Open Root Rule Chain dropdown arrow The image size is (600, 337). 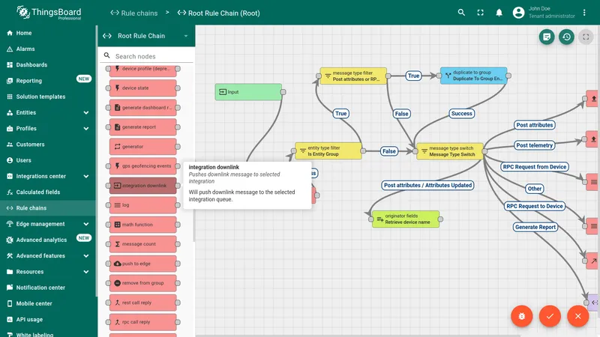pos(186,36)
